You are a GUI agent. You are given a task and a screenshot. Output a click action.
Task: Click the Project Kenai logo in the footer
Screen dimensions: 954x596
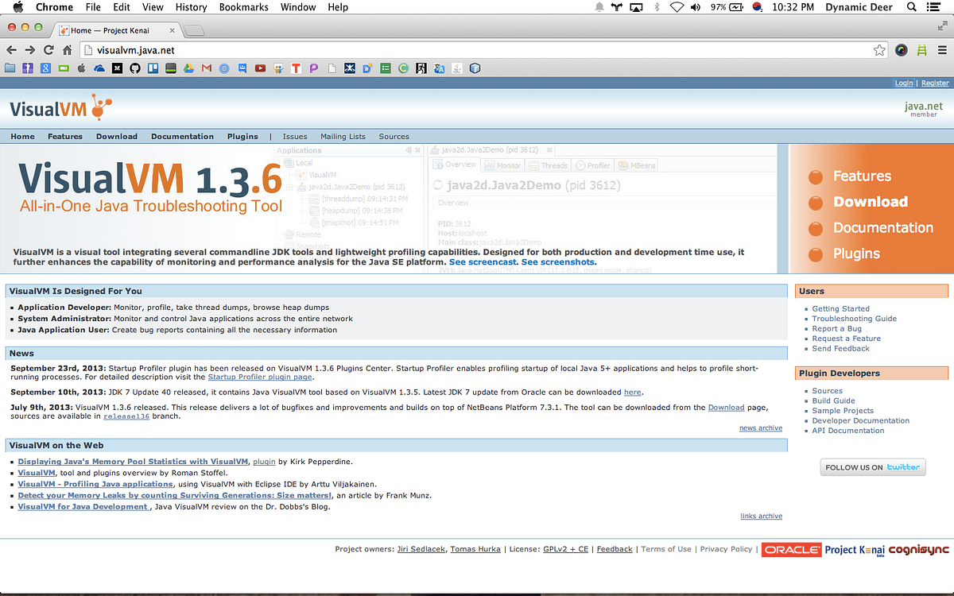point(855,548)
